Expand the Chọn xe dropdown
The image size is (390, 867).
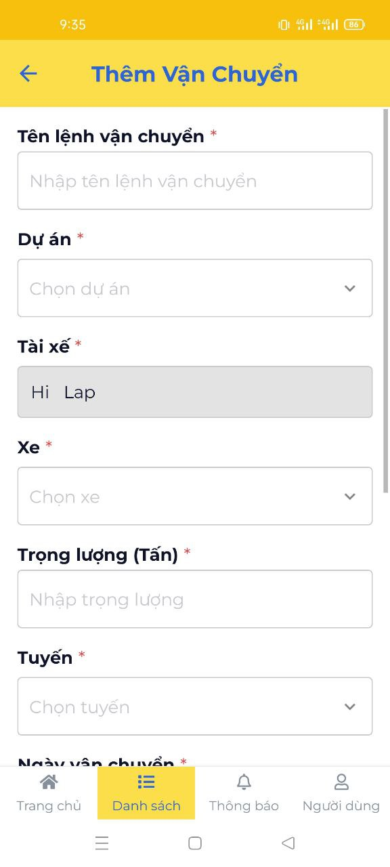click(x=195, y=496)
